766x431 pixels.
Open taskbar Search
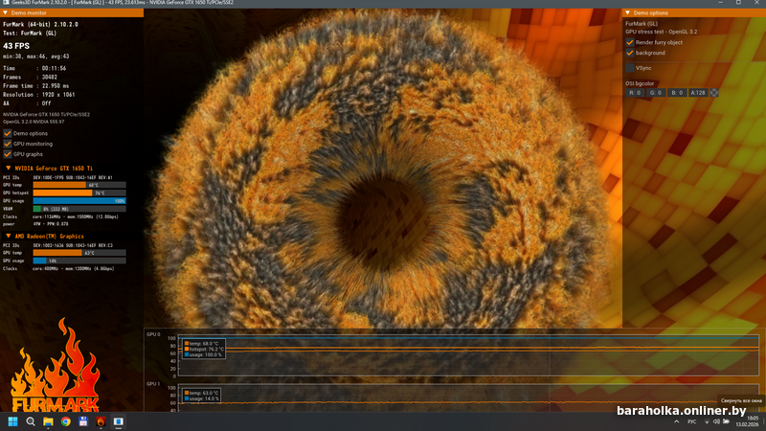click(31, 421)
